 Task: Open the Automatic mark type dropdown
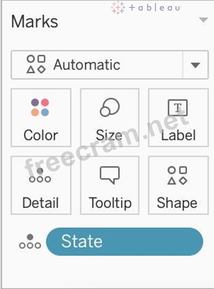click(110, 65)
